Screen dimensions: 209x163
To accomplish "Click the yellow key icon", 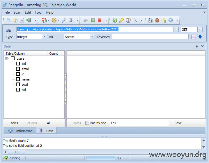I will [121, 20].
